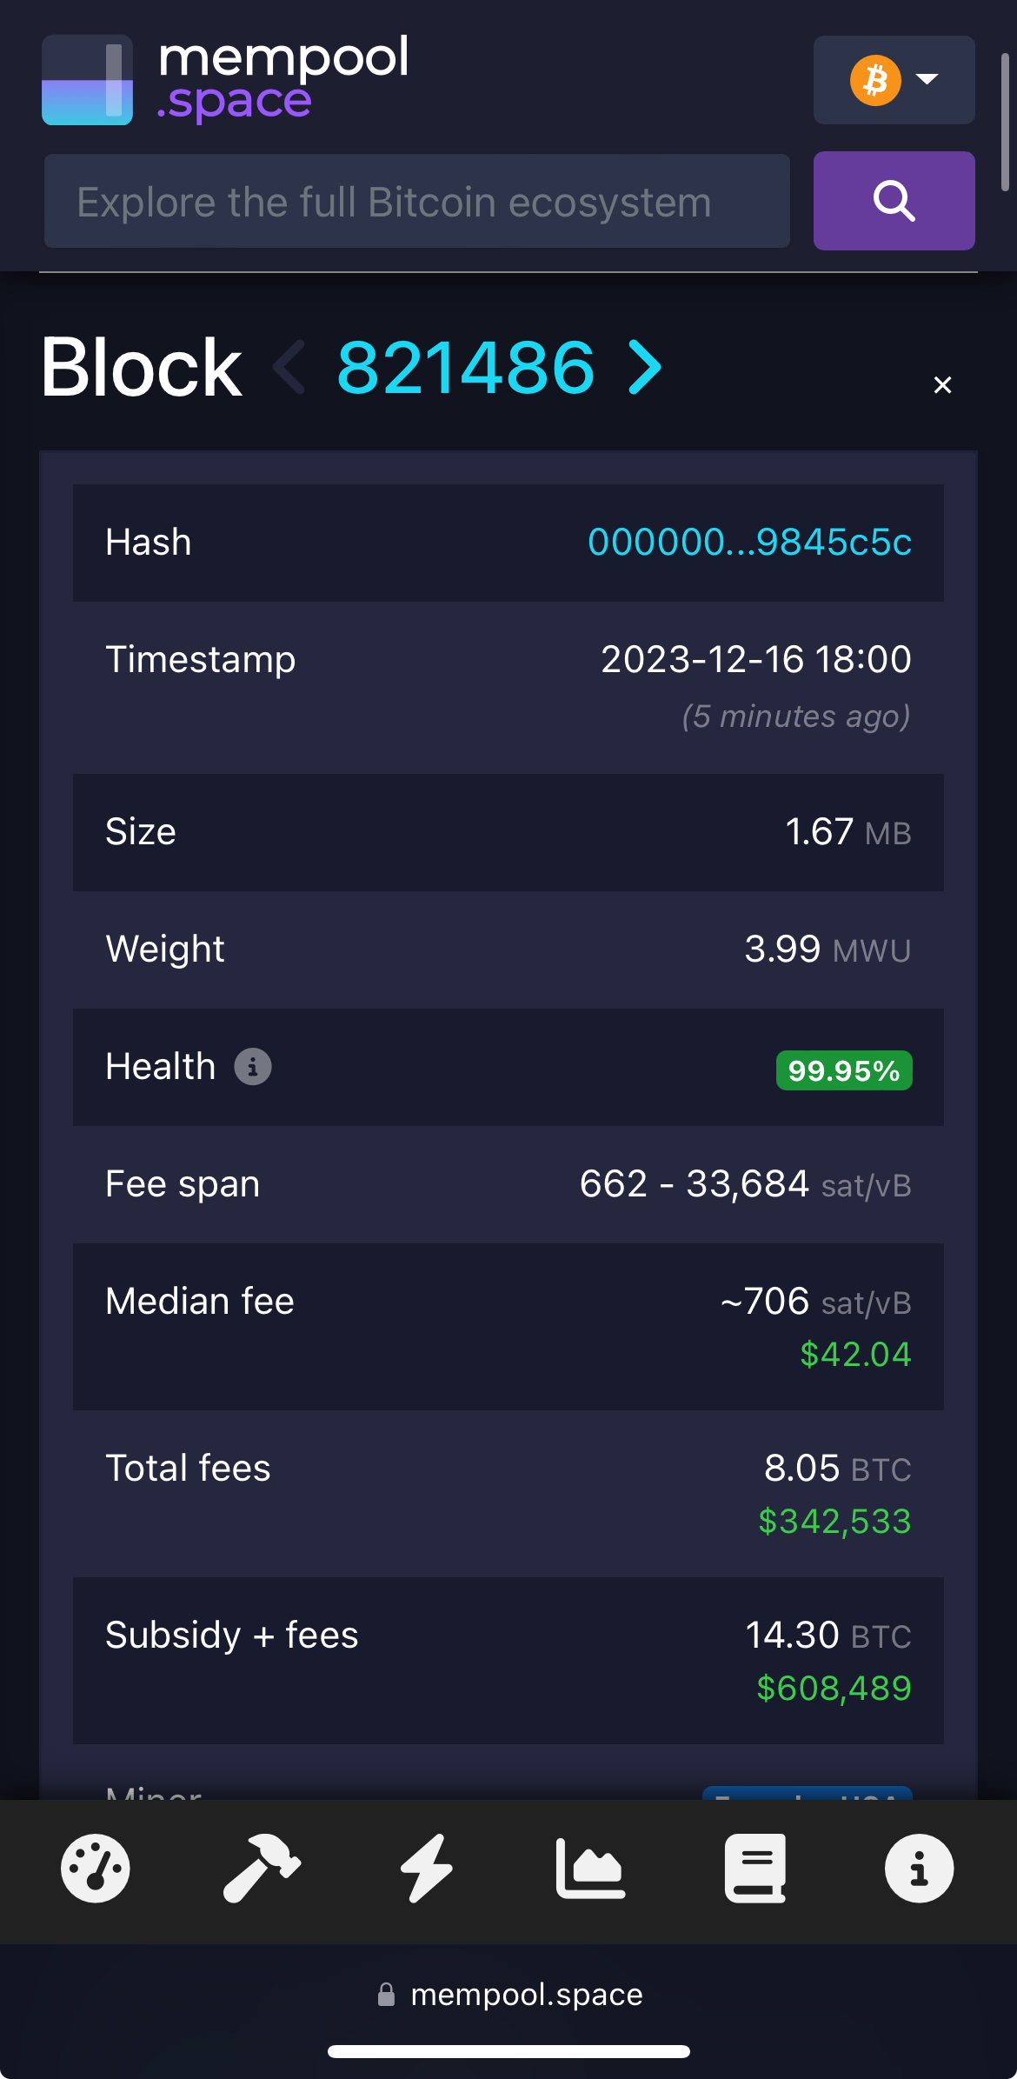Click the 99.95% health badge

[843, 1070]
